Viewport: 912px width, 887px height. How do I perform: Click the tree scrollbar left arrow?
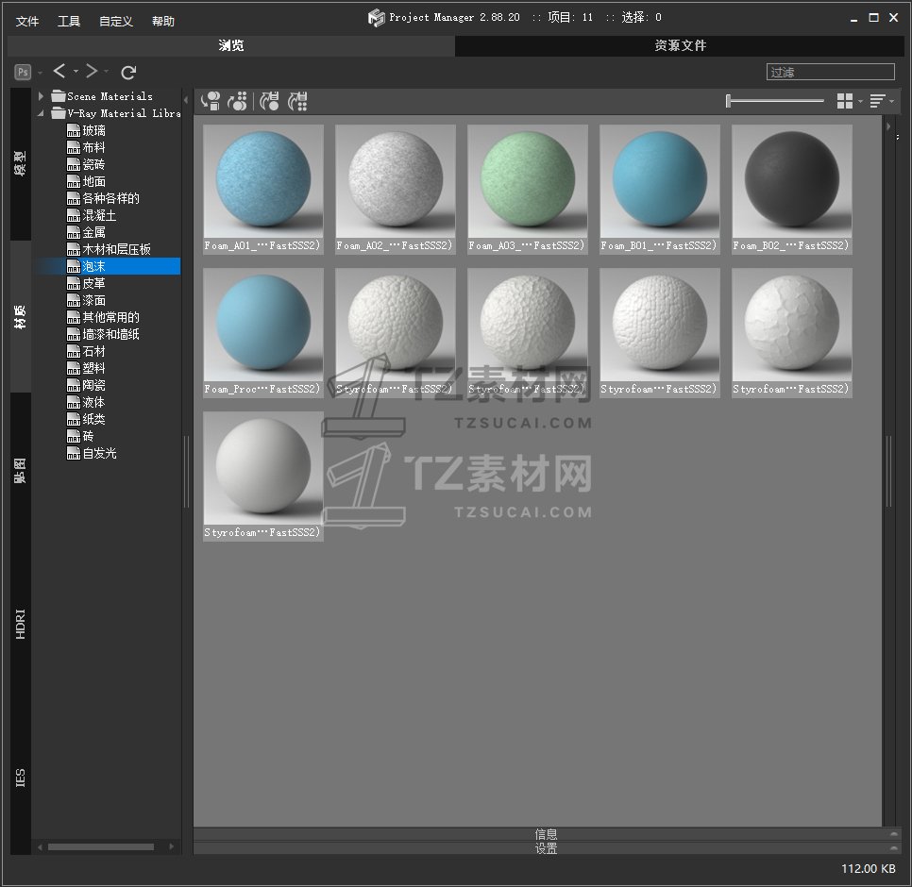[40, 846]
